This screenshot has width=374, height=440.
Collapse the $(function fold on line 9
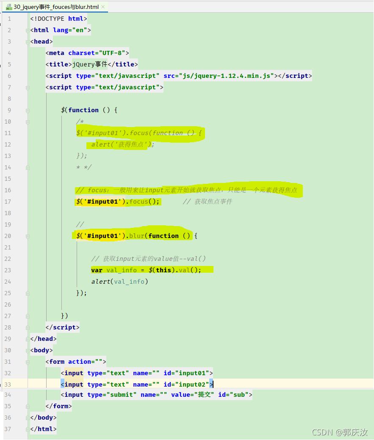tap(28, 110)
